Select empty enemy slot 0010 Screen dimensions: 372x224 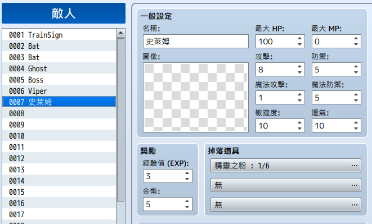pyautogui.click(x=59, y=136)
